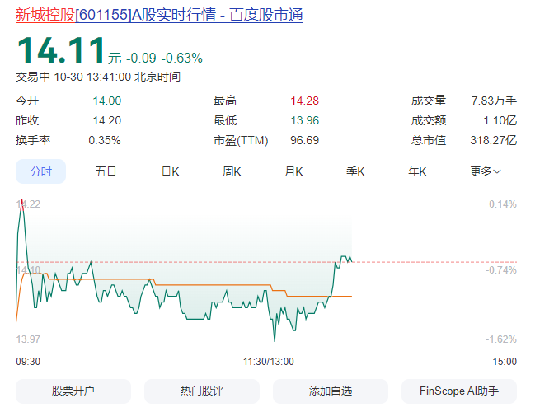
Task: Open the 热门股评 hot comments button
Action: coord(202,391)
